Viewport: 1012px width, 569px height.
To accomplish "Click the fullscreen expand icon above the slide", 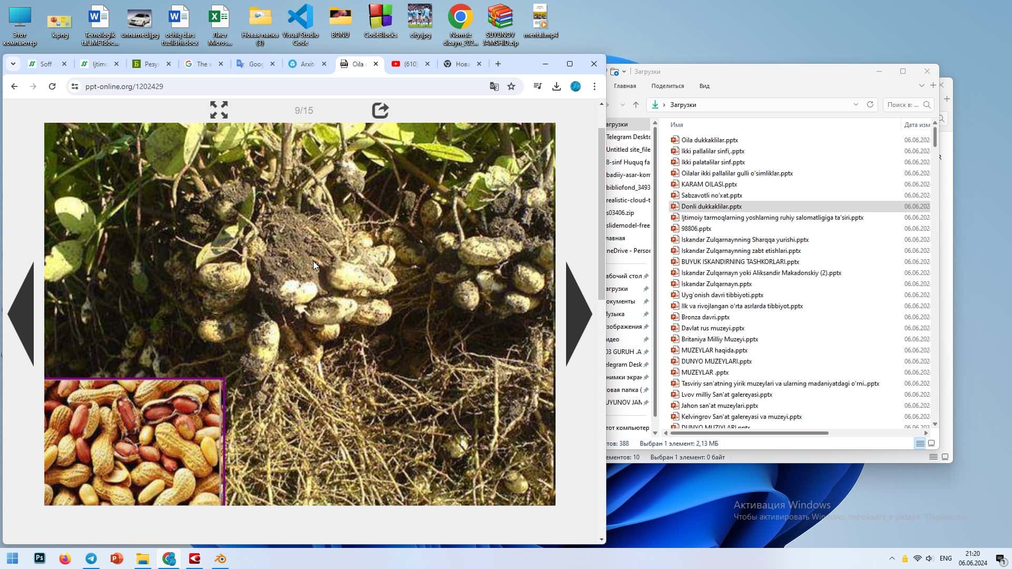I will [219, 110].
